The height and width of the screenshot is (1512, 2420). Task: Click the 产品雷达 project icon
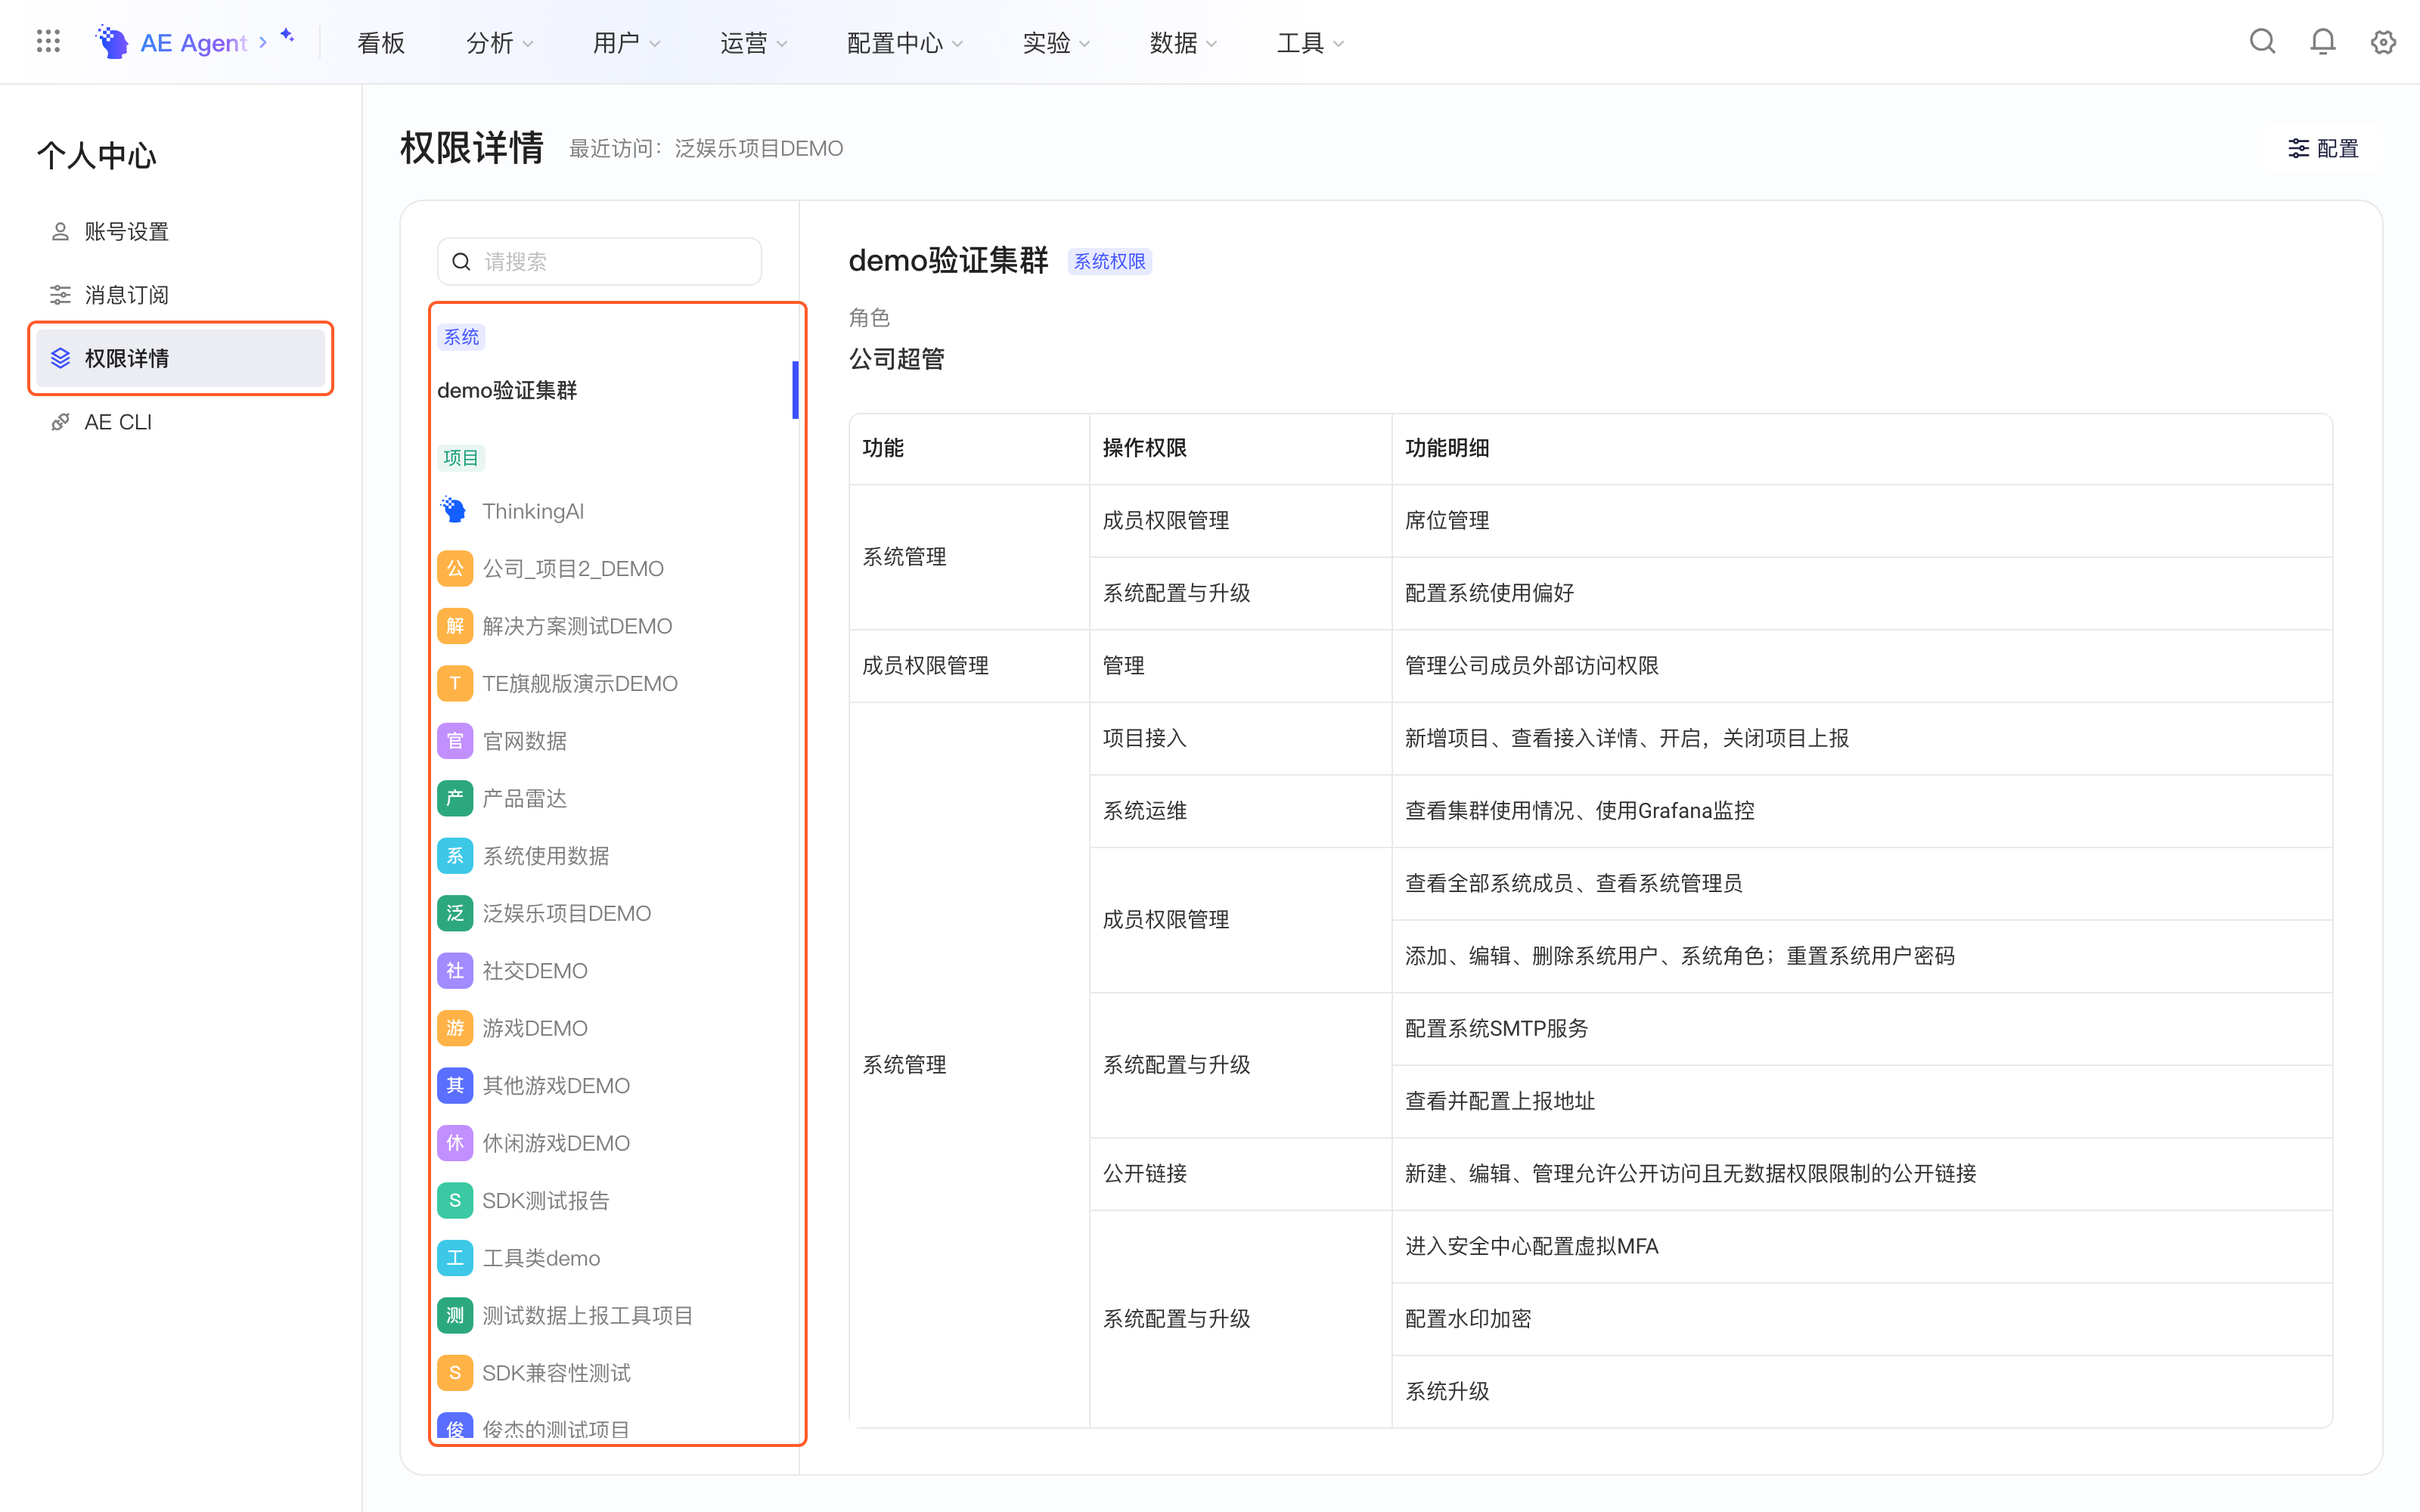455,798
